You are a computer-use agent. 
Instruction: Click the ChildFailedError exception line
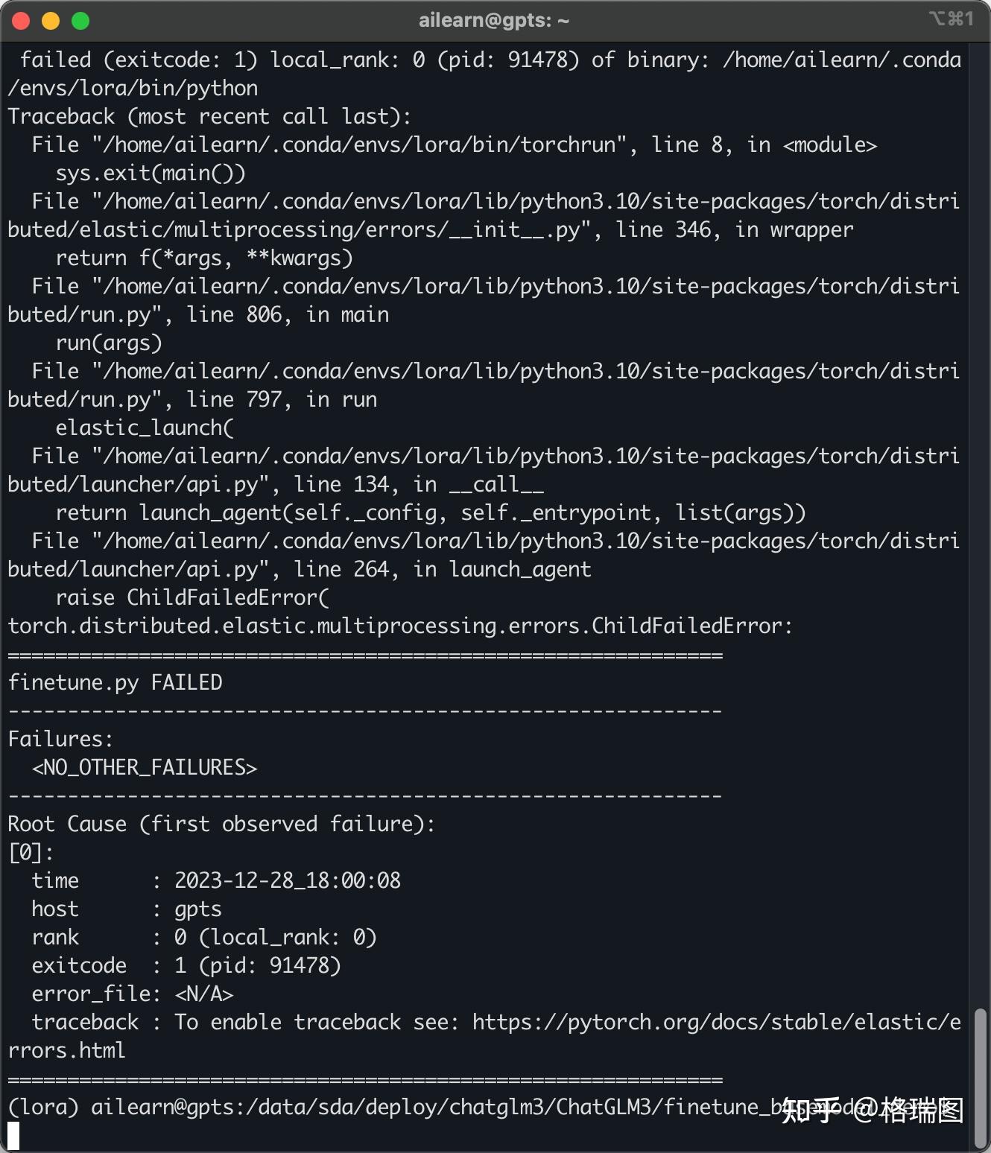pyautogui.click(x=400, y=626)
